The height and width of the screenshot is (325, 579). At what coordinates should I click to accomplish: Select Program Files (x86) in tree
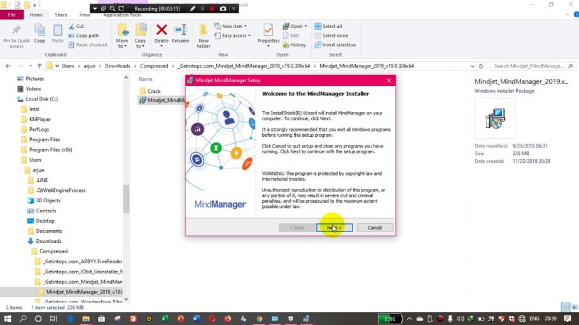[x=46, y=149]
